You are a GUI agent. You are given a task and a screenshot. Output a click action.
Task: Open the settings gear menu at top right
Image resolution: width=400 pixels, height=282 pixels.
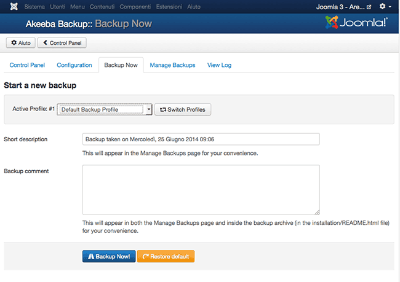click(385, 6)
